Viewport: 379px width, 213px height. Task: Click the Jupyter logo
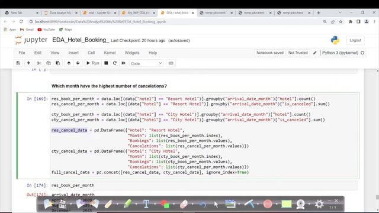pos(31,40)
